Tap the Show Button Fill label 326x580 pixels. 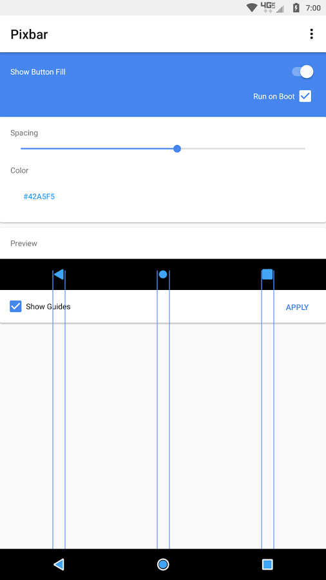(x=38, y=72)
